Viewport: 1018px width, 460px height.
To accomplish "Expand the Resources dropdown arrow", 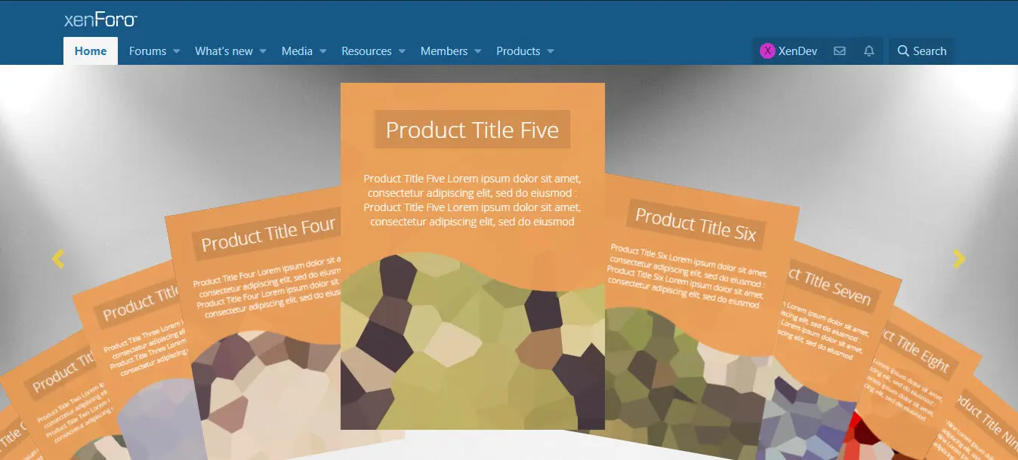I will (402, 51).
